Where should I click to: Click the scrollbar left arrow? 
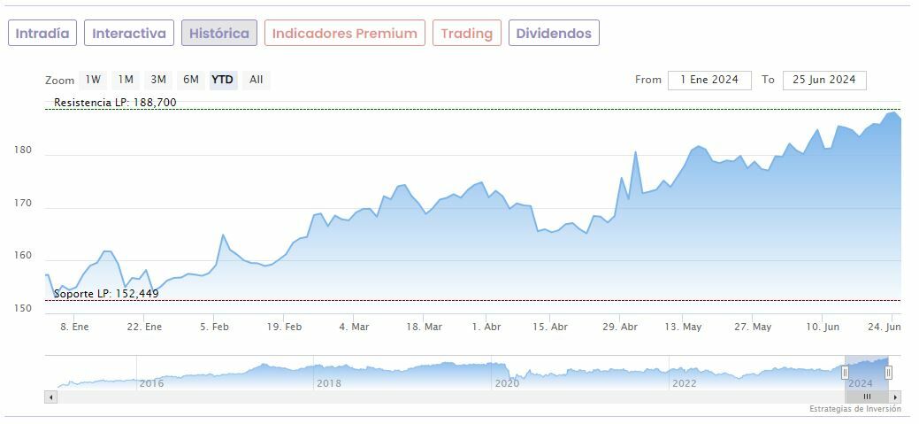[51, 397]
